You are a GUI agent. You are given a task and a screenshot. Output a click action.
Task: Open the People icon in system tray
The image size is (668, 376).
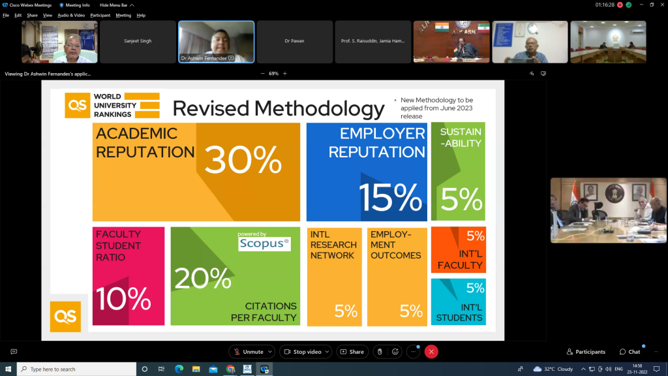tap(520, 369)
